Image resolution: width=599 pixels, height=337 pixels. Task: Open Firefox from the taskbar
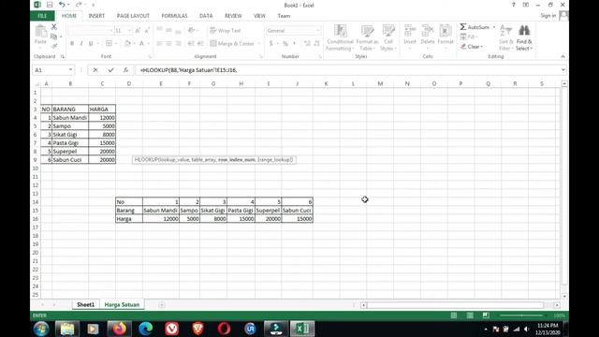(x=119, y=329)
